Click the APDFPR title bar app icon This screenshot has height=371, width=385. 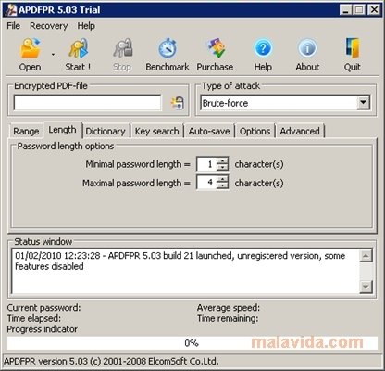coord(11,10)
